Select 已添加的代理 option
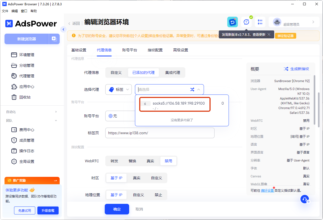Image resolution: width=323 pixels, height=220 pixels. click(143, 73)
